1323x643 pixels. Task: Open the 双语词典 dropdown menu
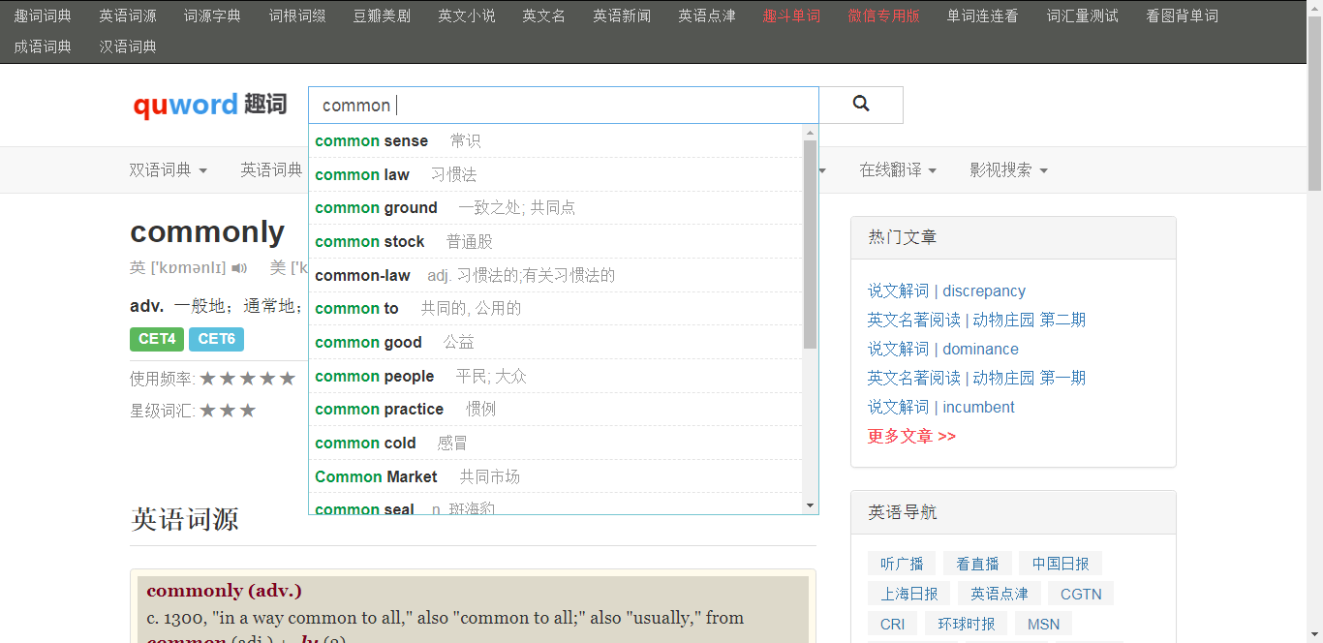point(169,170)
